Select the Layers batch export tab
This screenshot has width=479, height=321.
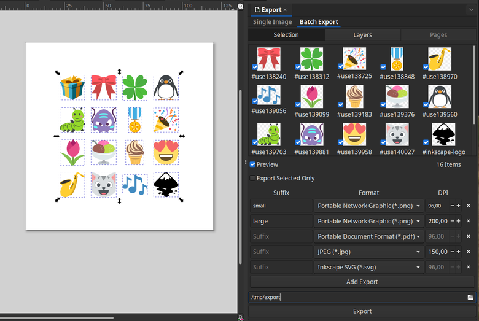click(362, 35)
